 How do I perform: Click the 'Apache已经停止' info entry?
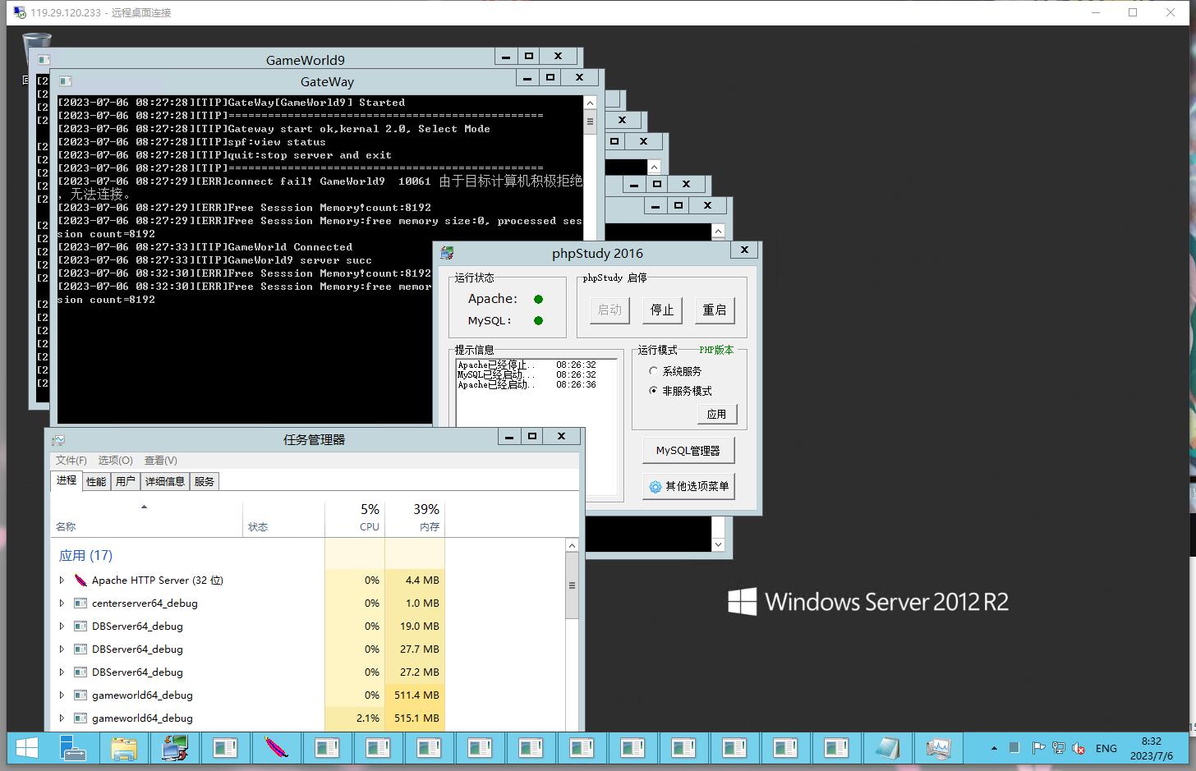[x=527, y=365]
